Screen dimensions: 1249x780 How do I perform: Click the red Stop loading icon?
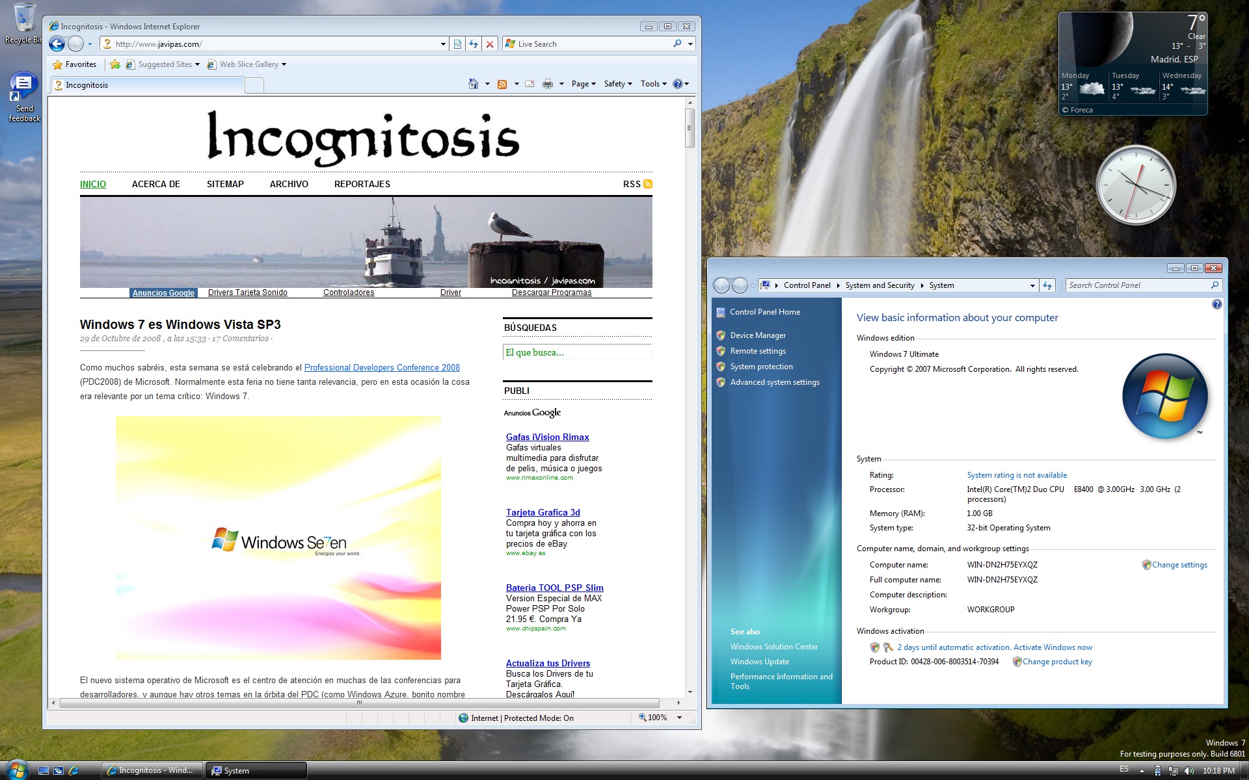pos(490,44)
